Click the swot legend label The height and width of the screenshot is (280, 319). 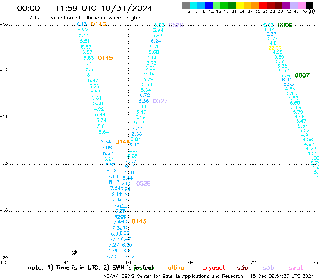(296, 268)
